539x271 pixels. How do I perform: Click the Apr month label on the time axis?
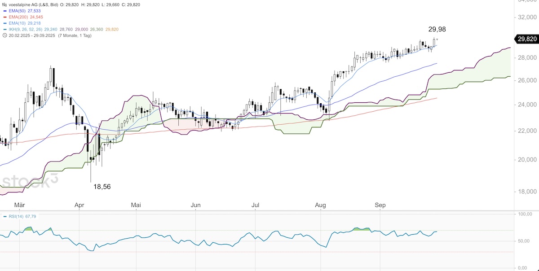coord(79,205)
